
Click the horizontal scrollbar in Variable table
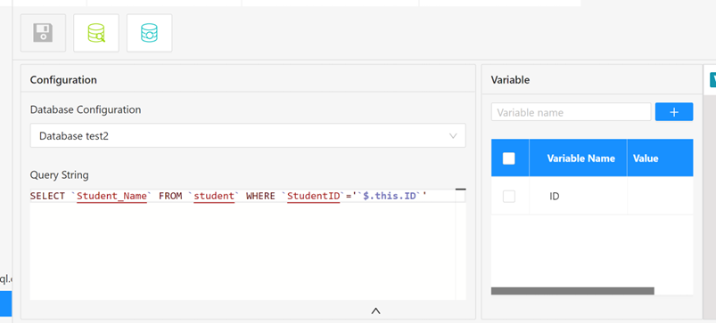(x=572, y=291)
